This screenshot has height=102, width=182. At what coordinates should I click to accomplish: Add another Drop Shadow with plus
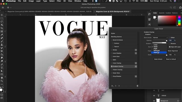[x=136, y=76]
